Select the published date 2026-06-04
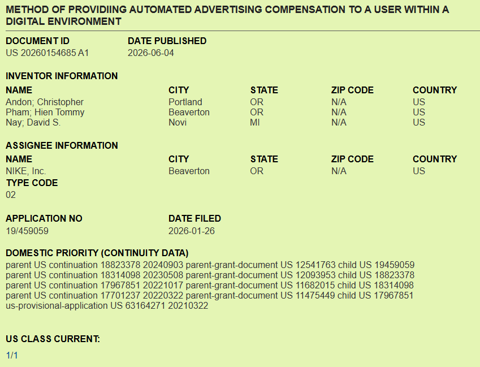The image size is (480, 367). tap(150, 53)
